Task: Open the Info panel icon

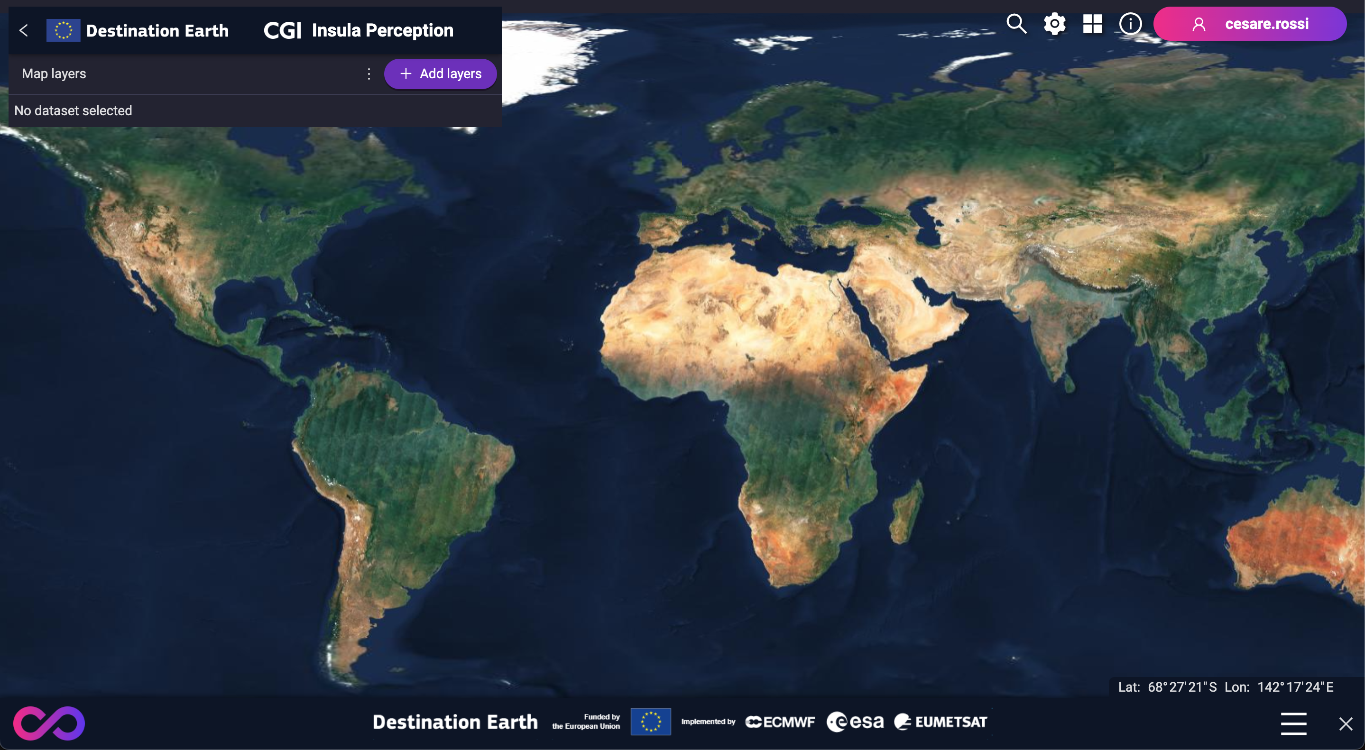Action: (1130, 23)
